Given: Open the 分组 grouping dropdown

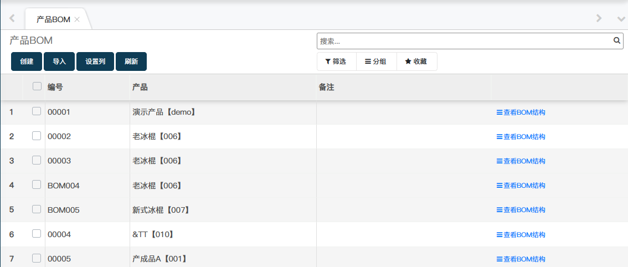Looking at the screenshot, I should [375, 61].
